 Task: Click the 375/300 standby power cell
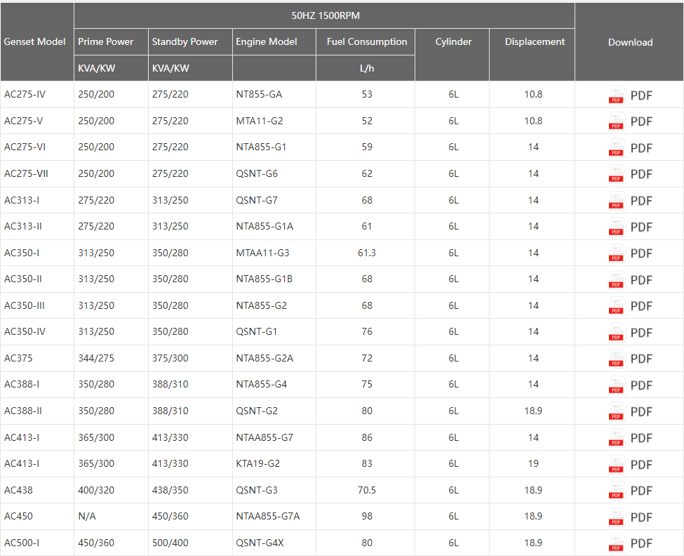coord(190,358)
